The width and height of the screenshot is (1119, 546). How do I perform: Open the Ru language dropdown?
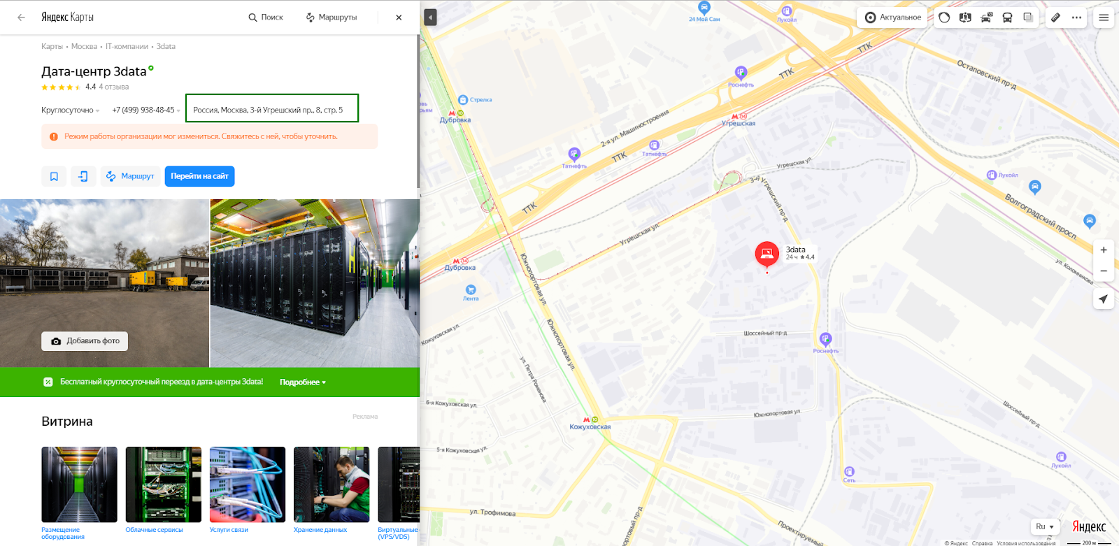[x=1045, y=526]
